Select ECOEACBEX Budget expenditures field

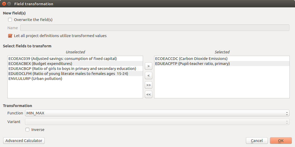pos(40,64)
